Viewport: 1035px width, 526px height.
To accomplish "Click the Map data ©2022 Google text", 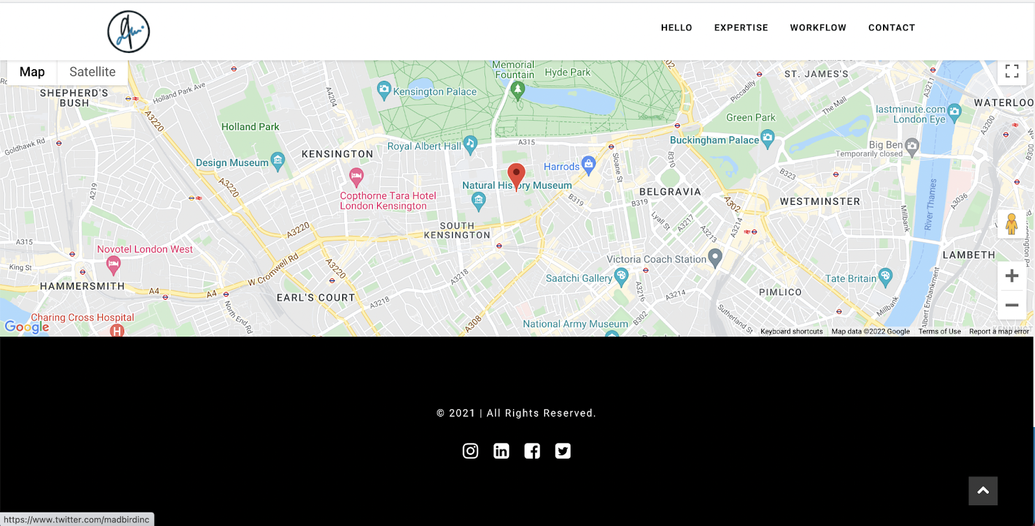I will 871,331.
